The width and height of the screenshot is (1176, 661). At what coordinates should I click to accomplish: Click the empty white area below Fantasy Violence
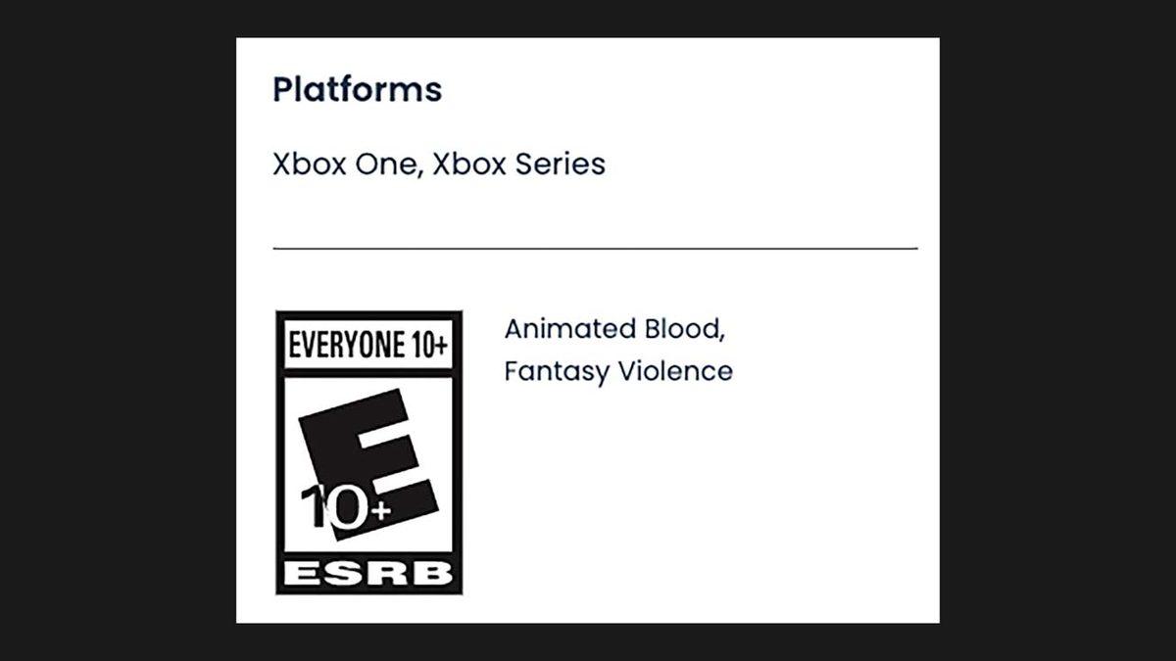point(686,490)
